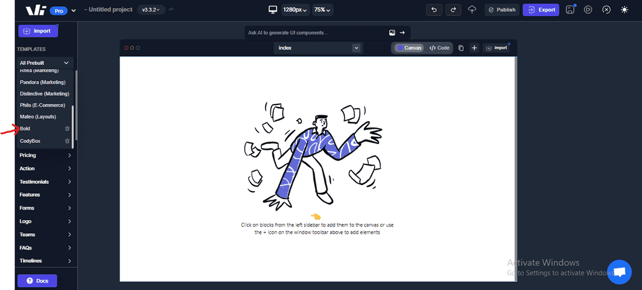The height and width of the screenshot is (290, 642).
Task: Switch to the Code tab
Action: [x=439, y=48]
